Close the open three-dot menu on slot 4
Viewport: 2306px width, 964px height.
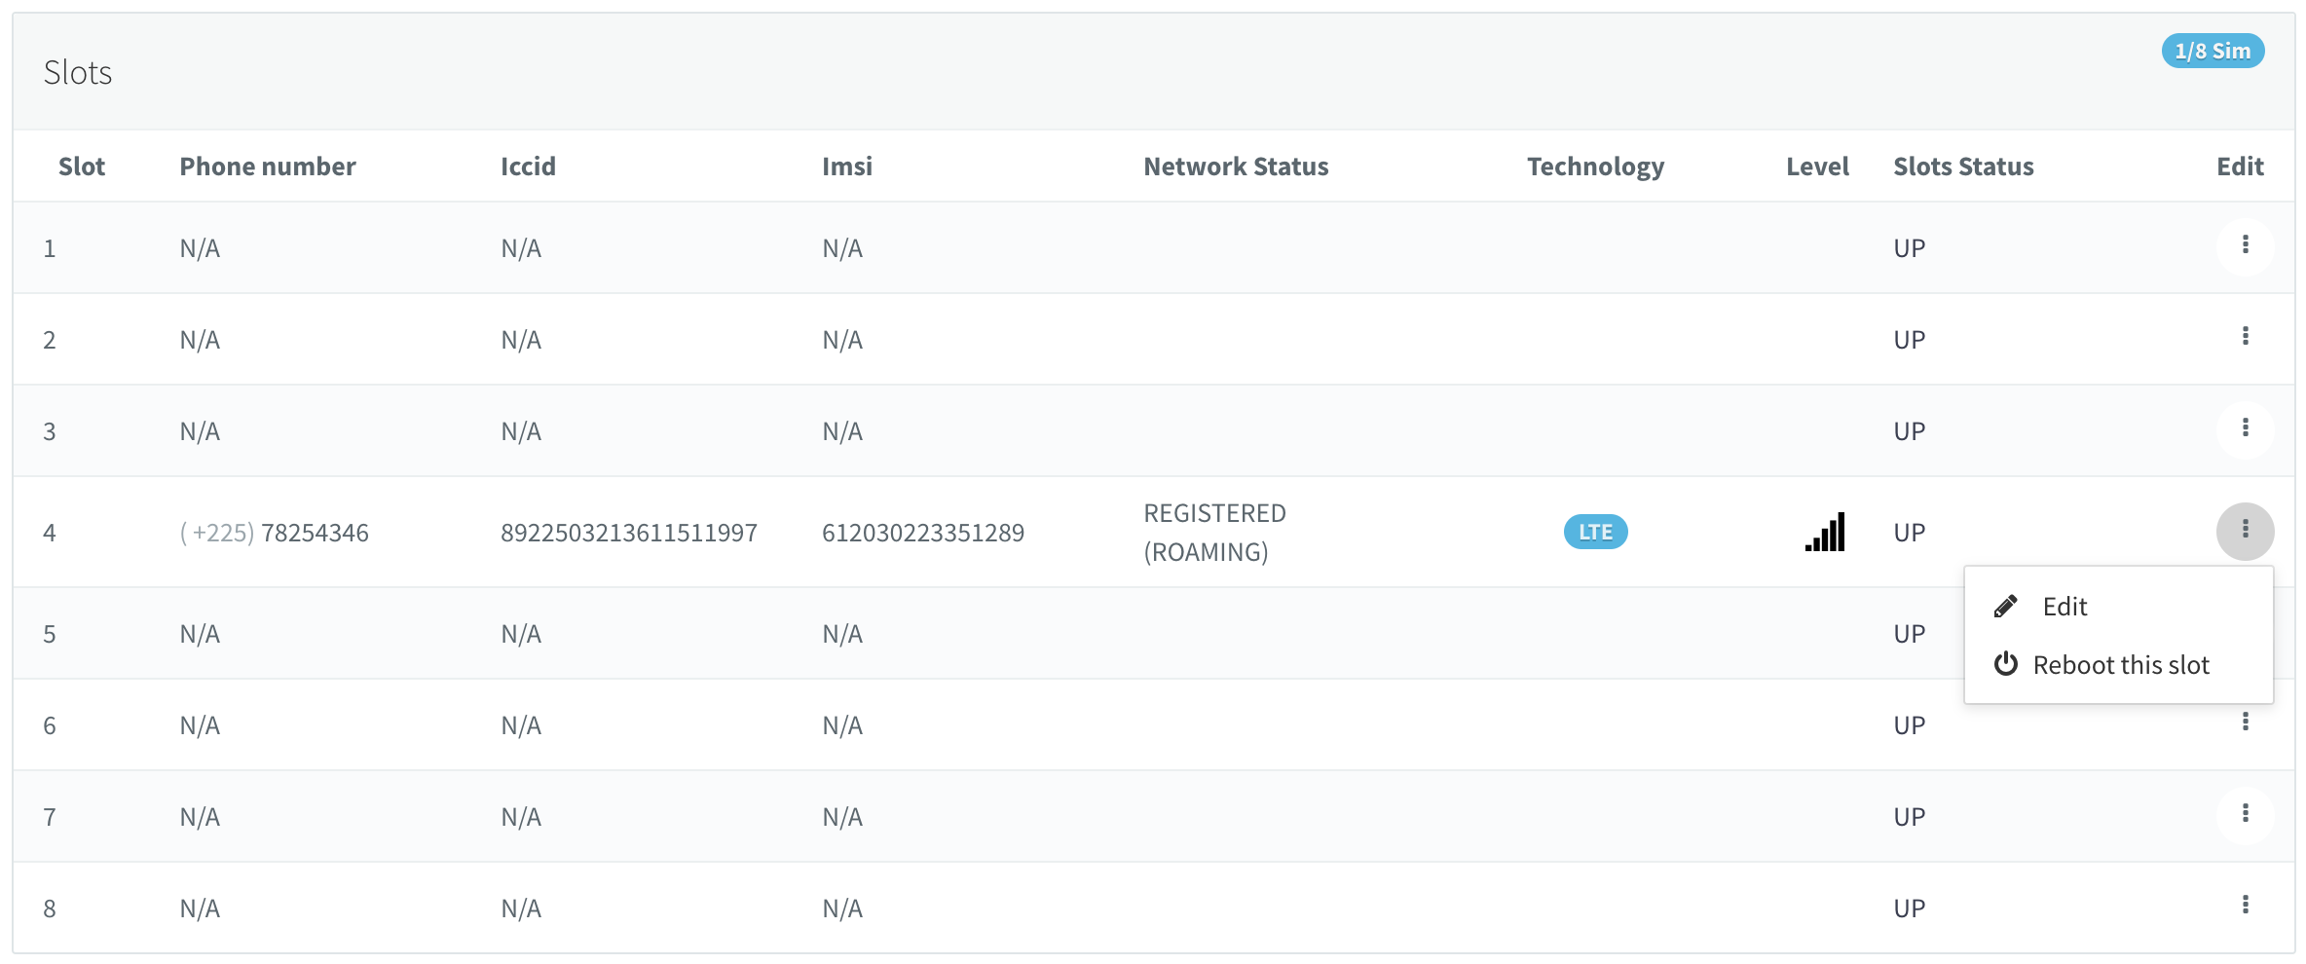pyautogui.click(x=2245, y=531)
